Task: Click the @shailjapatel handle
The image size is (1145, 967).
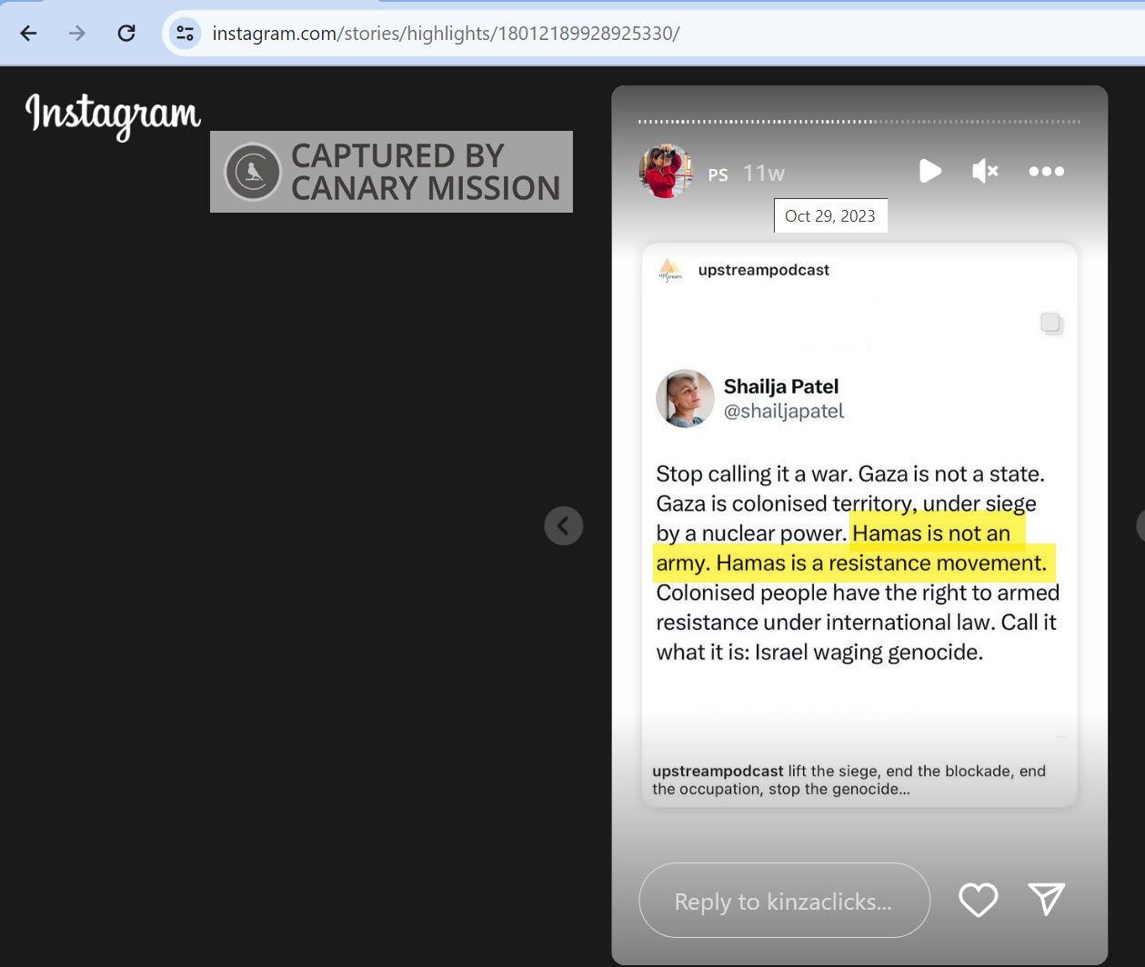Action: click(x=784, y=411)
